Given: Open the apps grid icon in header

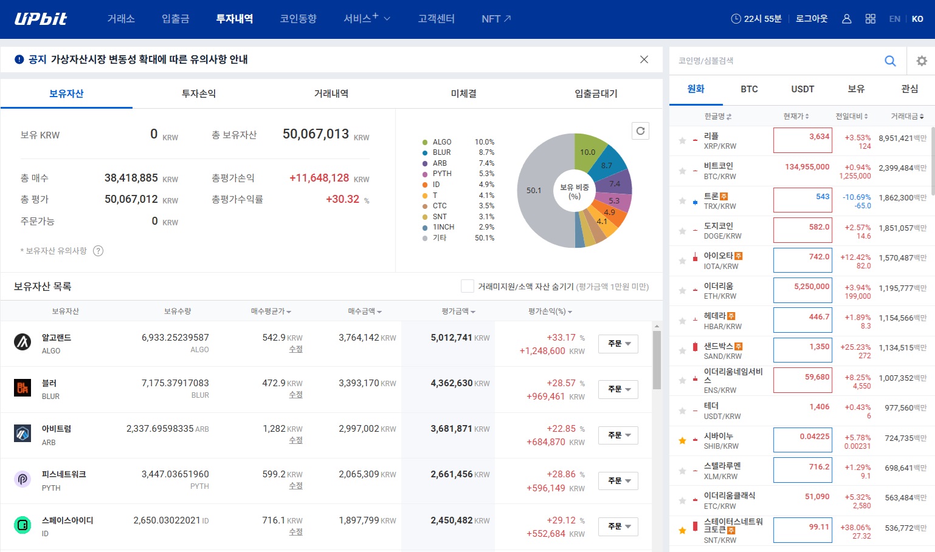Looking at the screenshot, I should click(x=871, y=19).
